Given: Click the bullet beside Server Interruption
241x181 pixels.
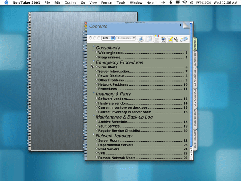Looking at the screenshot, I should (x=96, y=71).
